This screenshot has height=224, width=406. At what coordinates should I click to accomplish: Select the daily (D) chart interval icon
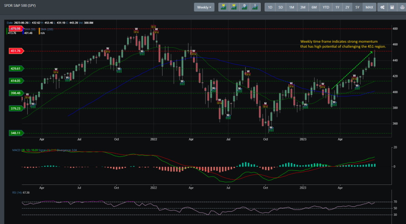click(244, 7)
